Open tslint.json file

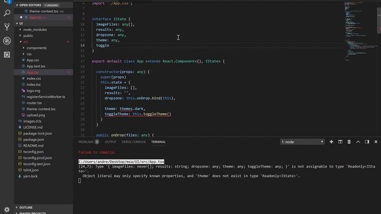(31, 170)
